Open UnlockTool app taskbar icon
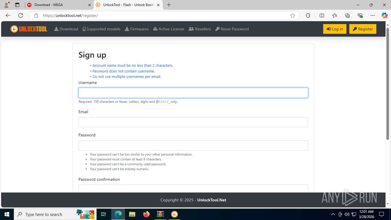 pyautogui.click(x=175, y=214)
